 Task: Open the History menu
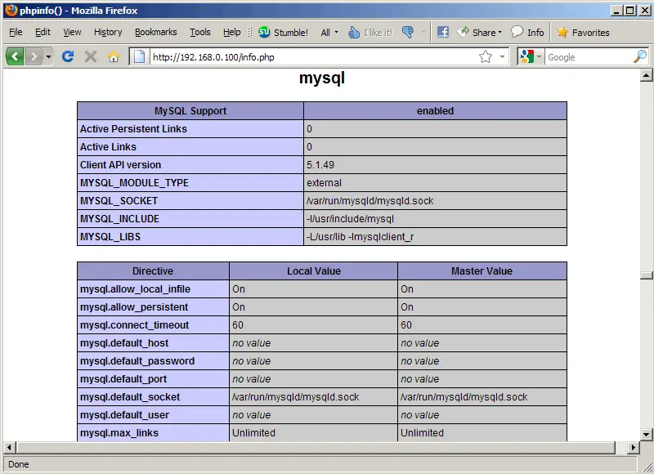point(108,33)
